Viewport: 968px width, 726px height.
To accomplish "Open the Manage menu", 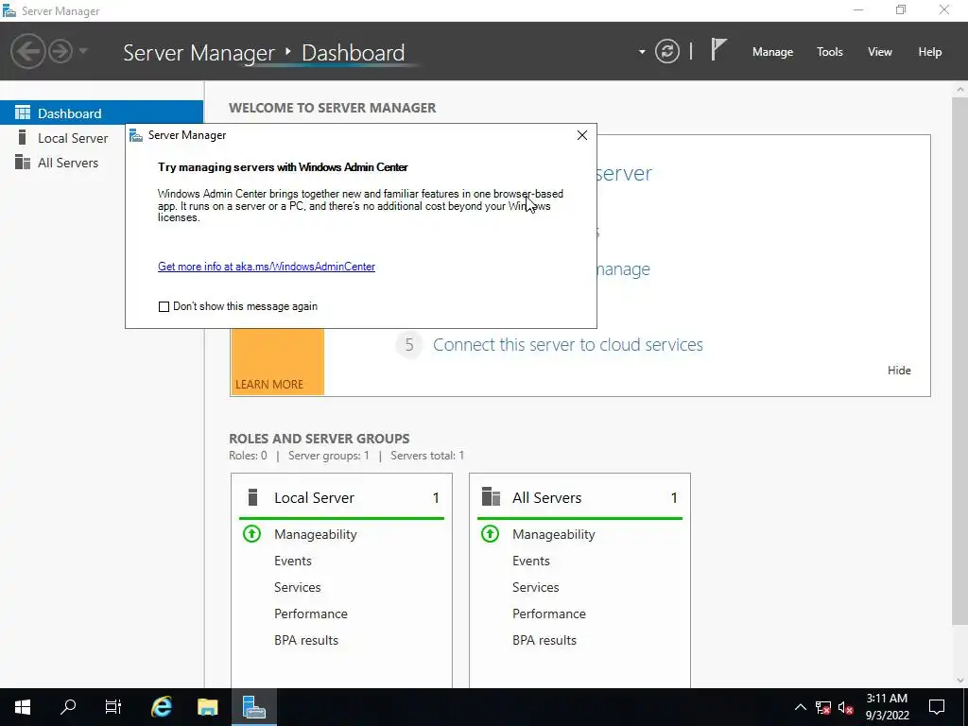I will coord(772,52).
